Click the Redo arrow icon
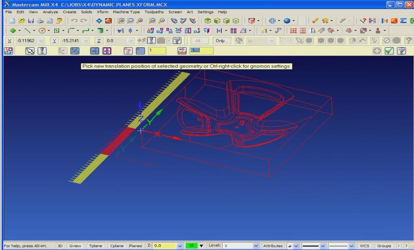Image resolution: width=414 pixels, height=250 pixels. point(84,21)
